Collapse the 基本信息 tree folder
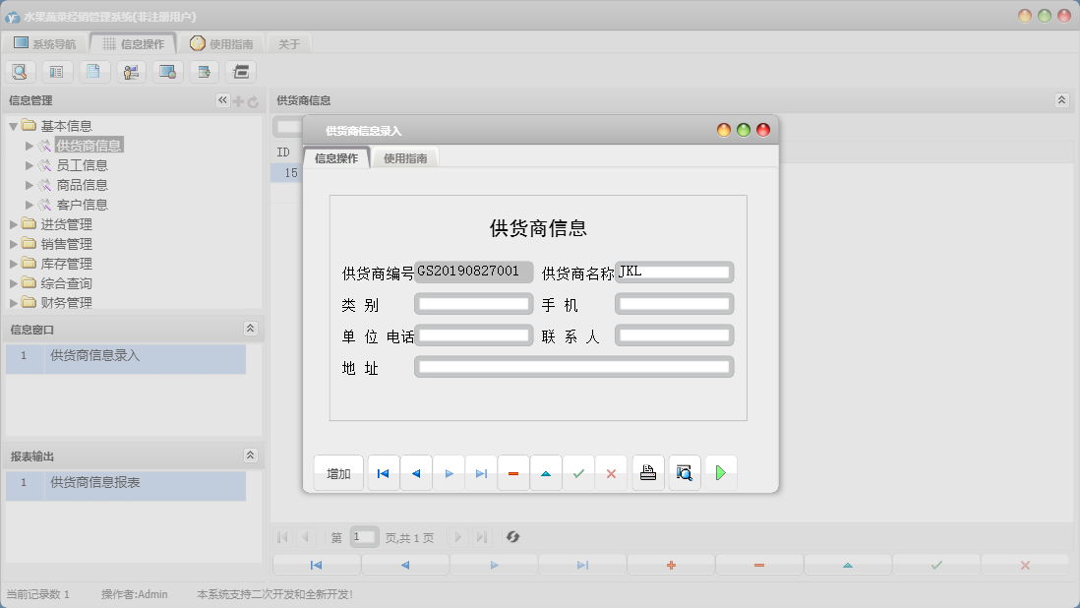This screenshot has height=608, width=1080. 14,126
